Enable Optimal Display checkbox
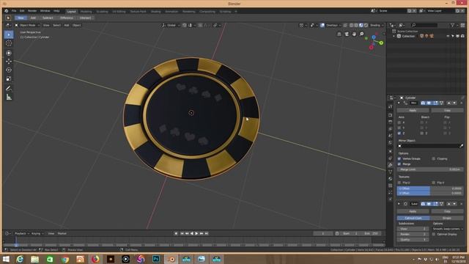Image resolution: width=469 pixels, height=264 pixels. pos(433,235)
